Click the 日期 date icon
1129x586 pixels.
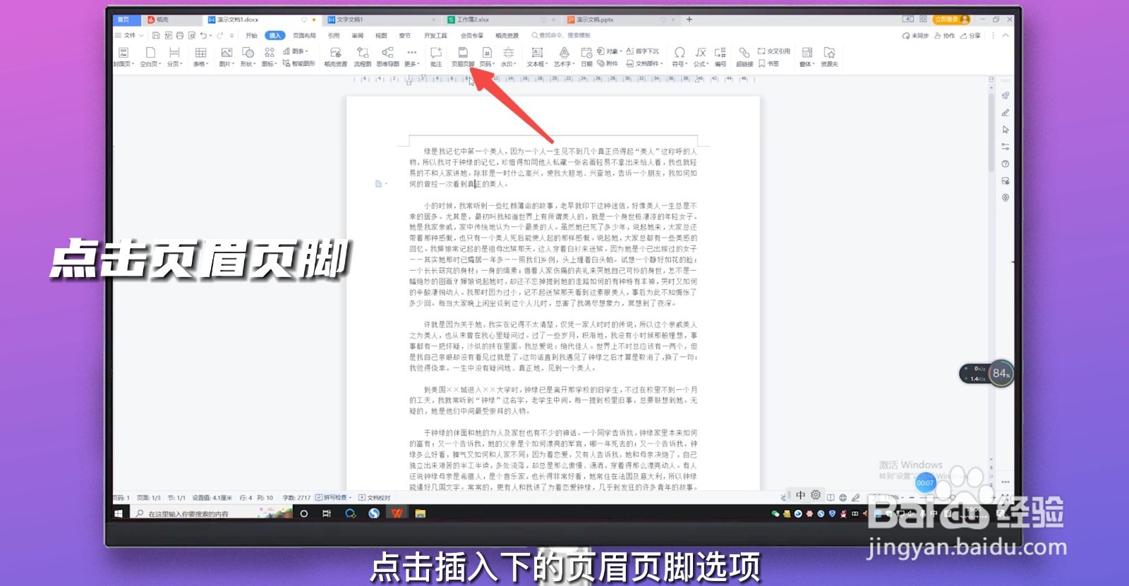(586, 57)
